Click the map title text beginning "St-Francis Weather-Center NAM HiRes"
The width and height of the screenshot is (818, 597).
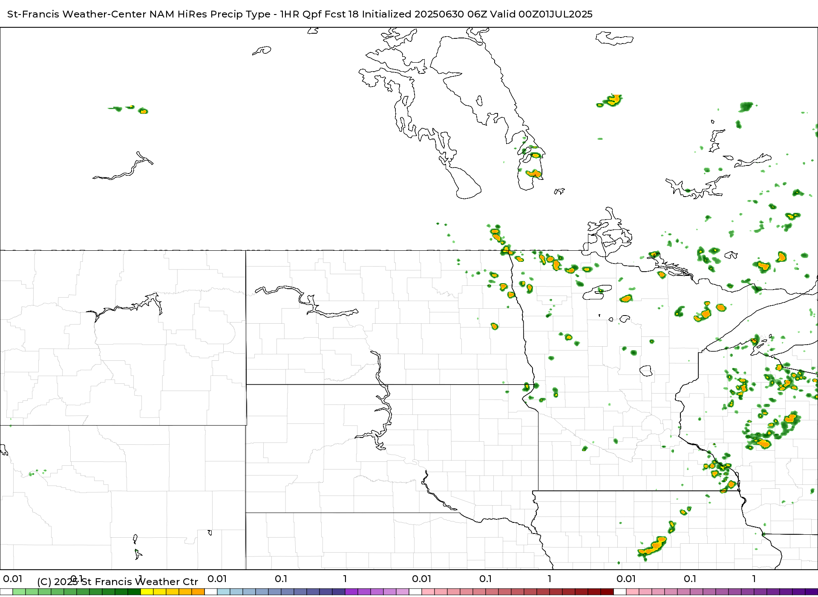(x=300, y=14)
